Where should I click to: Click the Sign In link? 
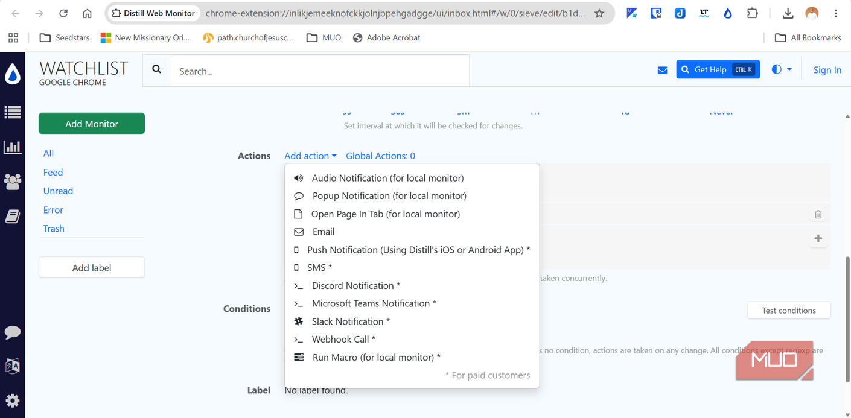tap(827, 70)
